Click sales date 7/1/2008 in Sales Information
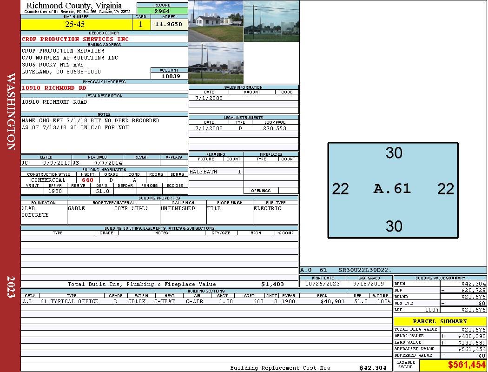 (x=209, y=98)
